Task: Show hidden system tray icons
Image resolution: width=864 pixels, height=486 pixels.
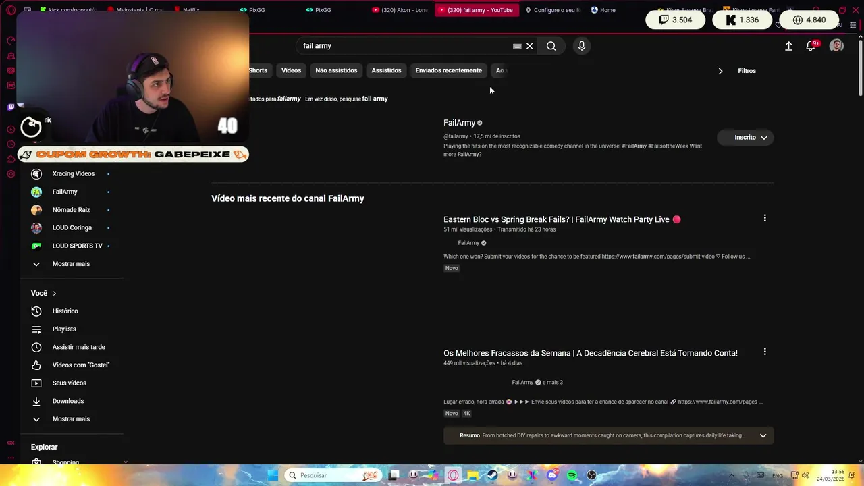Action: [731, 475]
